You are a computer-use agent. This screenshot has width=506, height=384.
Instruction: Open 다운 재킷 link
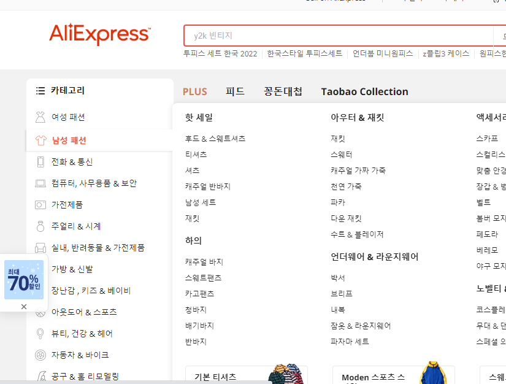pyautogui.click(x=346, y=218)
